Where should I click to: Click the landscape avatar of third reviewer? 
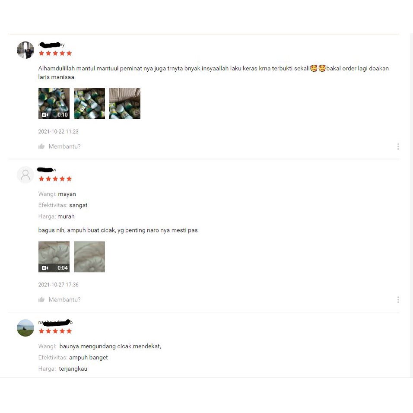[x=25, y=327]
